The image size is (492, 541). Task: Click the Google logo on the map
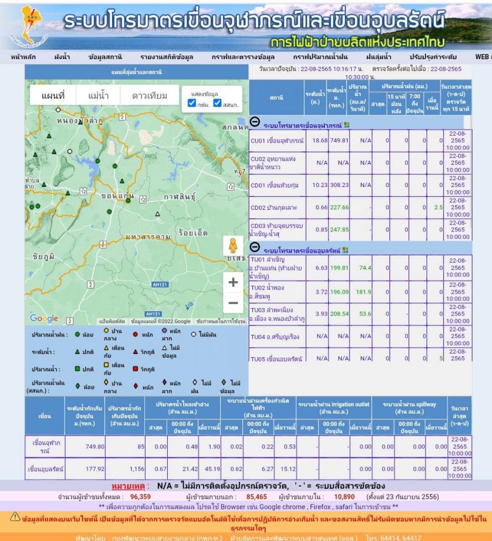coord(44,318)
